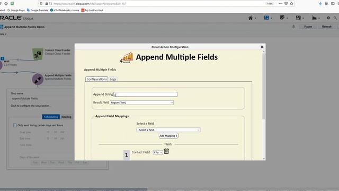Select the Scheduling tab in step panel
Screen dimensions: 339x191
pyautogui.click(x=51, y=117)
